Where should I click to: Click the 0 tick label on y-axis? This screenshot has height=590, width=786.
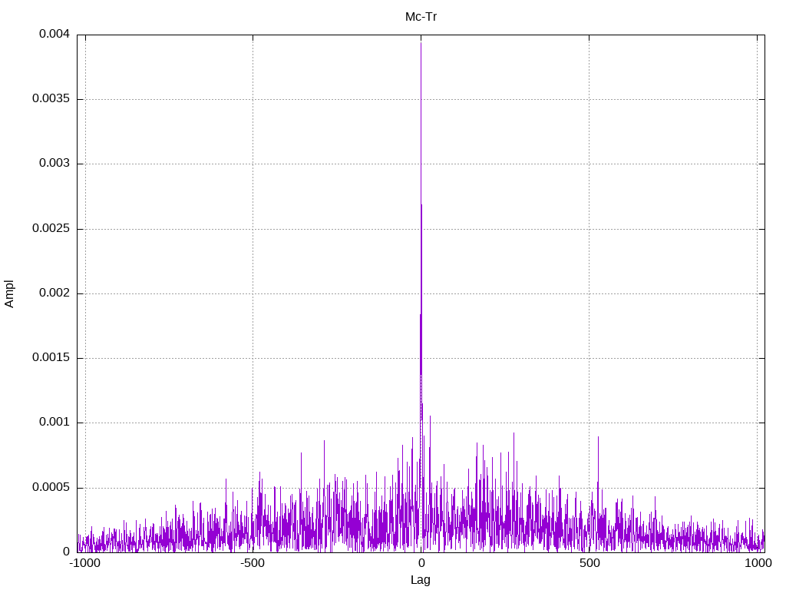(66, 552)
